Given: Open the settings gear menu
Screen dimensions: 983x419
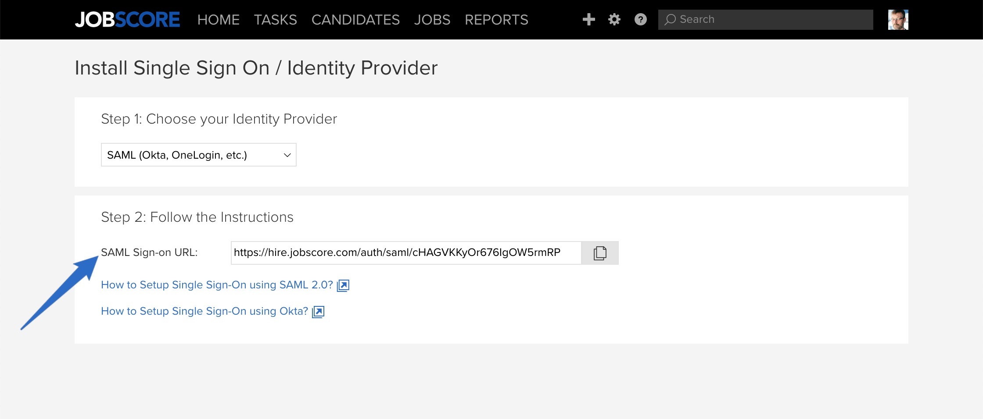Looking at the screenshot, I should (x=614, y=19).
